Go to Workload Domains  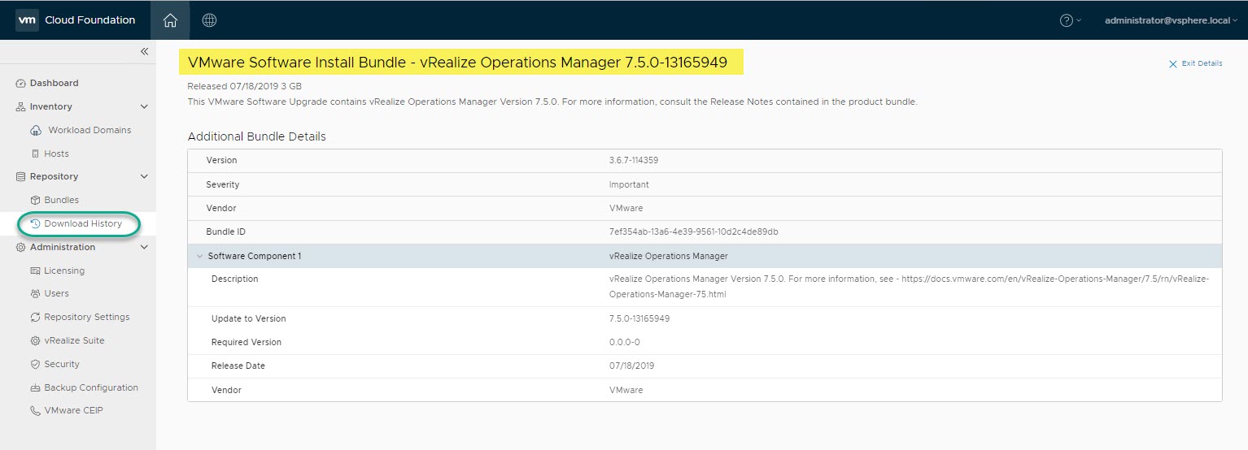[89, 130]
